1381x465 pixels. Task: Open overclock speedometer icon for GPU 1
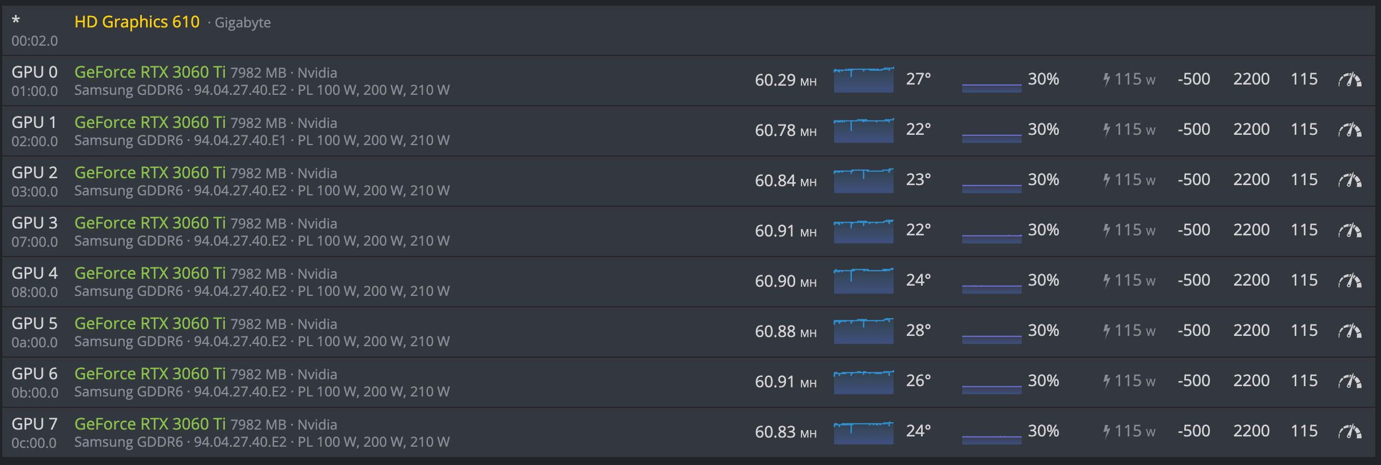point(1350,130)
